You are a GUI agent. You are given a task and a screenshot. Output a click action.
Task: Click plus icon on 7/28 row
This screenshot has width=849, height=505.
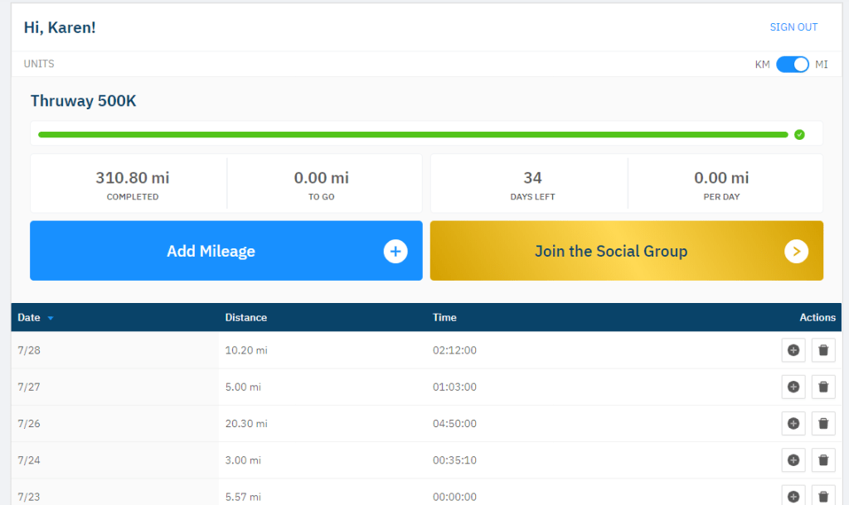[x=793, y=350]
